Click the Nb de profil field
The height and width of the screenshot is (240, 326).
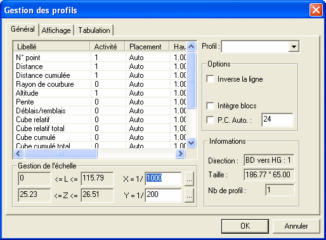click(280, 190)
